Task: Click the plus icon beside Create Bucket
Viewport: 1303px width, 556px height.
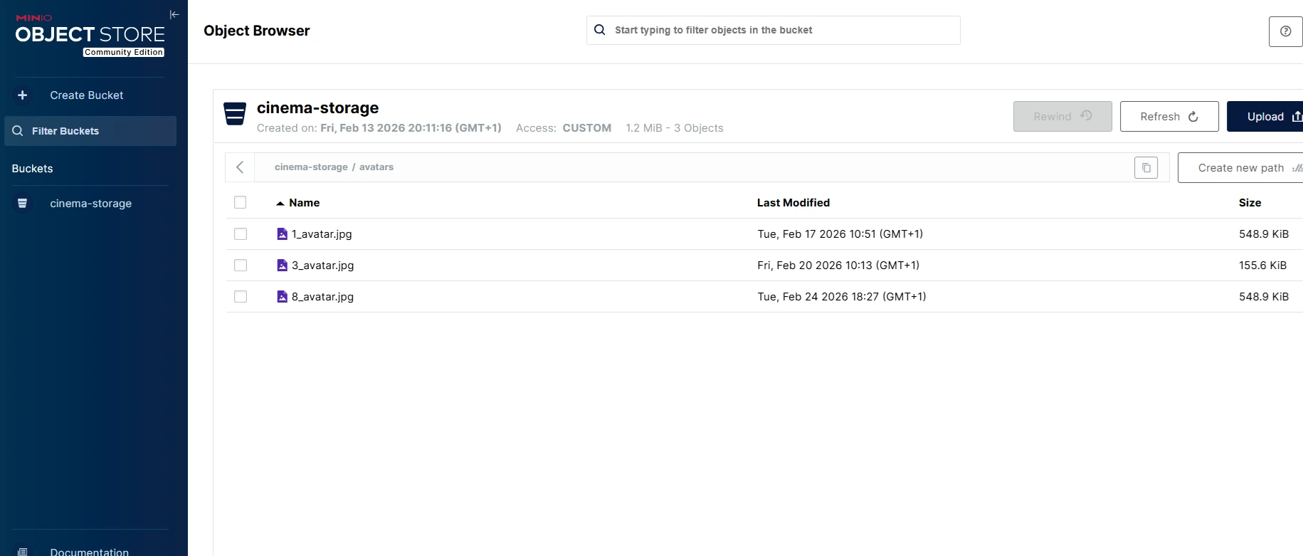Action: [23, 95]
